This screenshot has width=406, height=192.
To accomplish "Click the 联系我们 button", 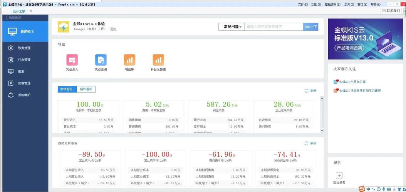I will click(x=391, y=11).
